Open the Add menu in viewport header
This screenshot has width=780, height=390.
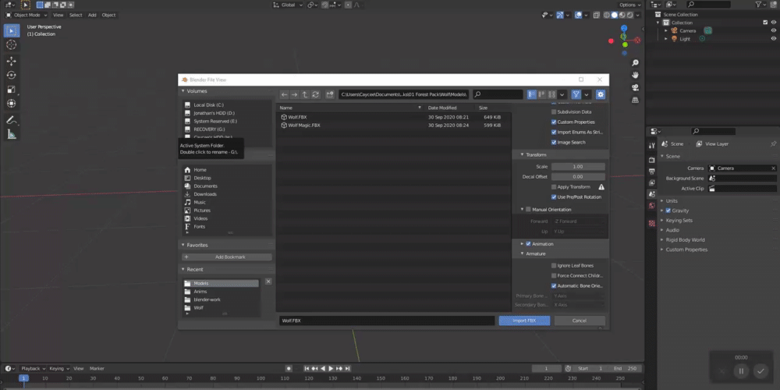(92, 15)
